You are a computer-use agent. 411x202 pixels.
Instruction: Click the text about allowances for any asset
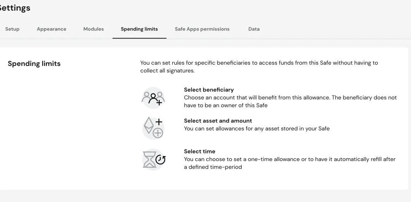pyautogui.click(x=256, y=129)
